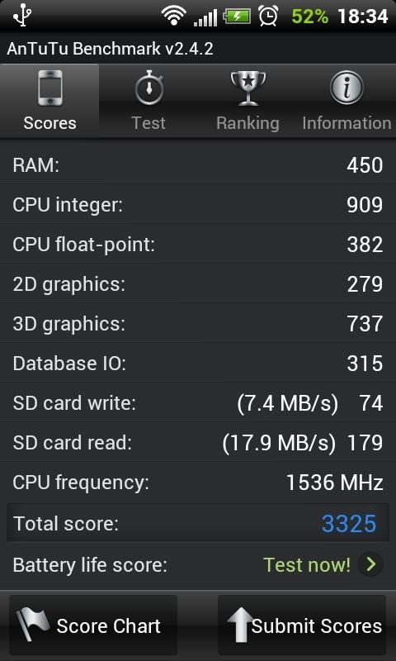Switch to the Ranking tab label
The image size is (396, 661).
tap(247, 123)
